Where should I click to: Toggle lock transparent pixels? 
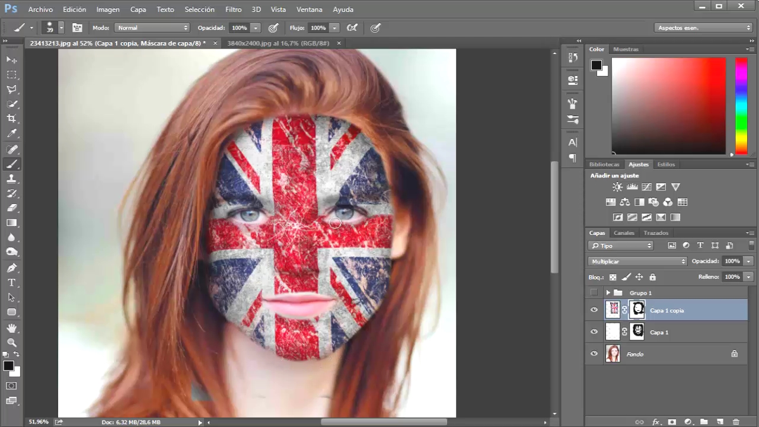pos(613,277)
